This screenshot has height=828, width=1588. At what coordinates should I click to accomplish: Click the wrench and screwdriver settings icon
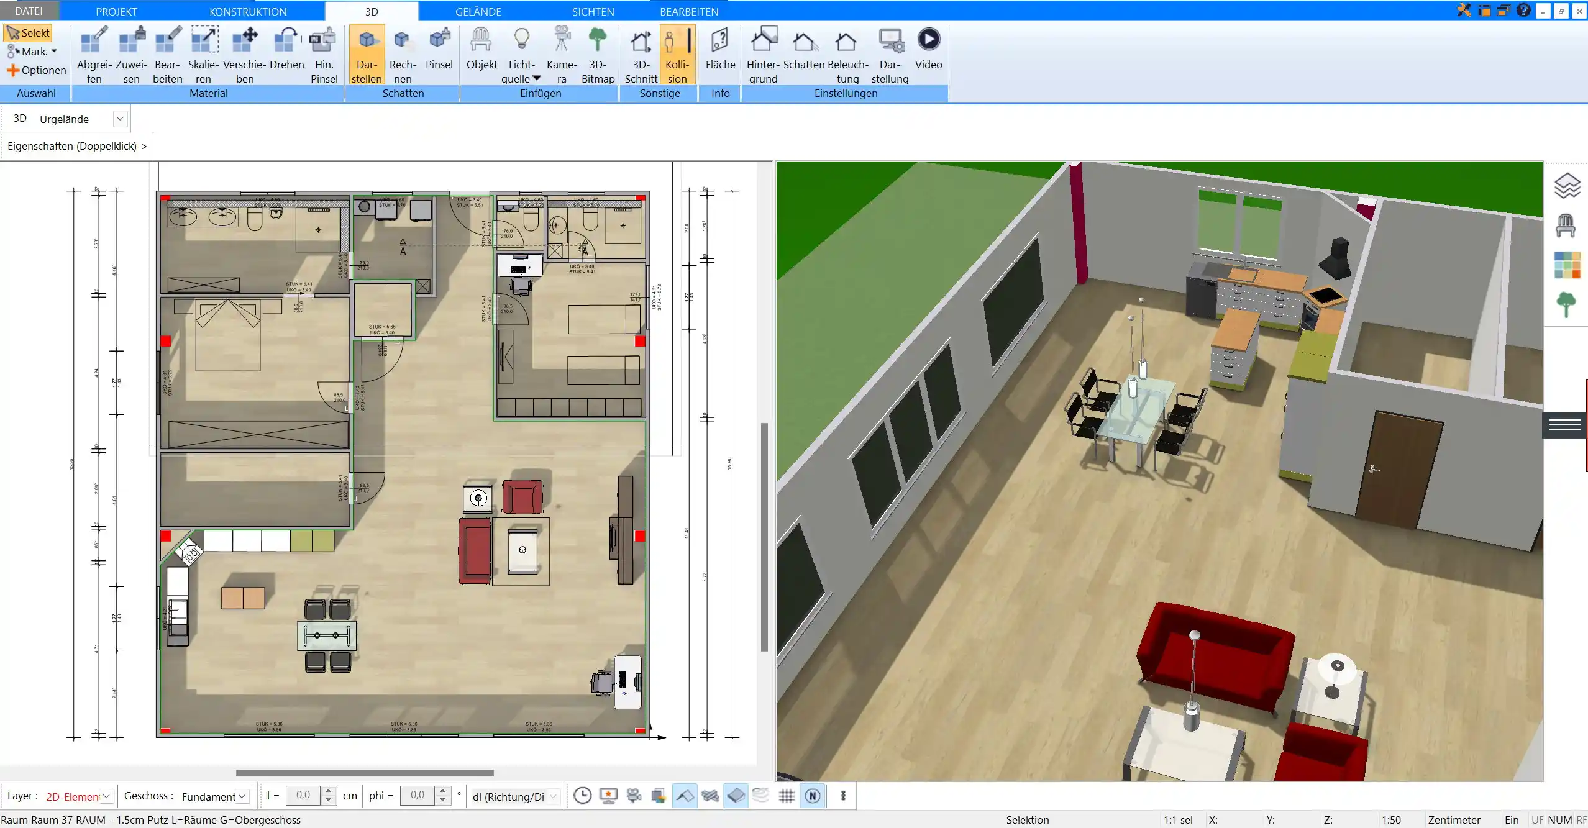point(1464,10)
